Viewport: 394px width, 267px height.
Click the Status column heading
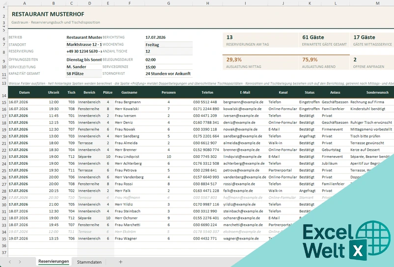[310, 92]
